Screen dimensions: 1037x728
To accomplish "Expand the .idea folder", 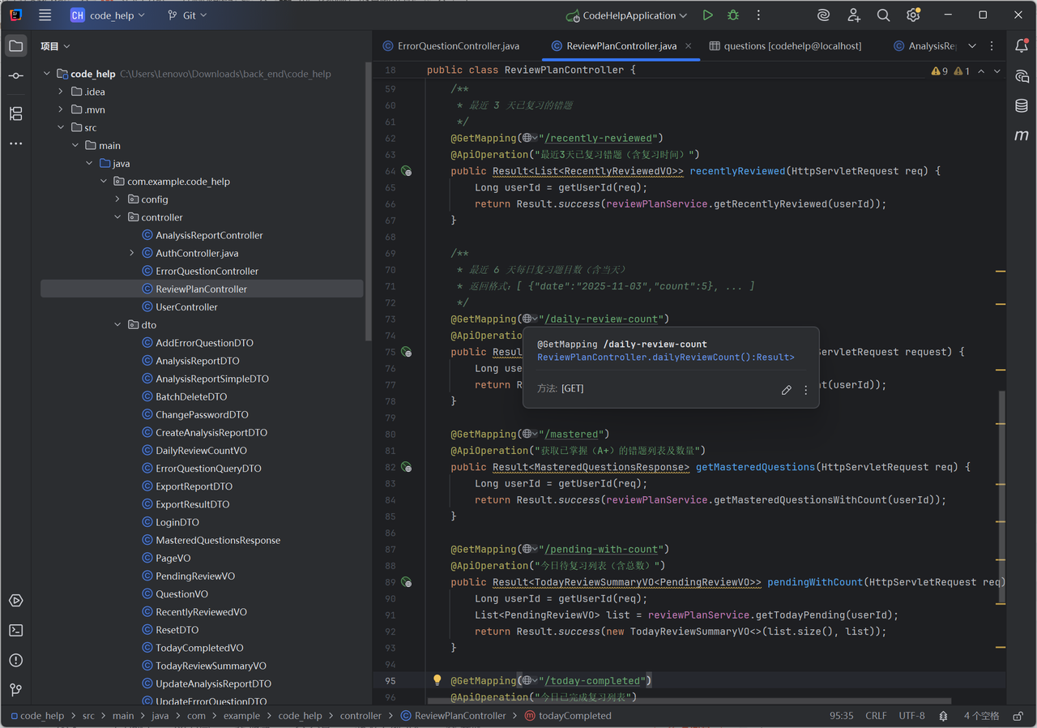I will click(61, 92).
